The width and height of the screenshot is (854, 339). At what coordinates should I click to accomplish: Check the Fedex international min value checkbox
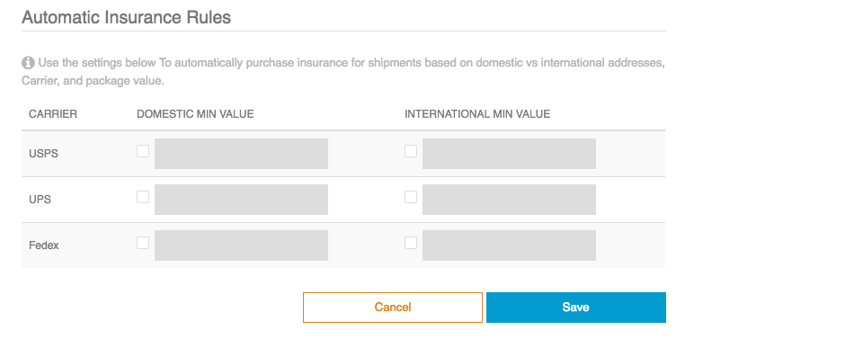click(x=411, y=243)
